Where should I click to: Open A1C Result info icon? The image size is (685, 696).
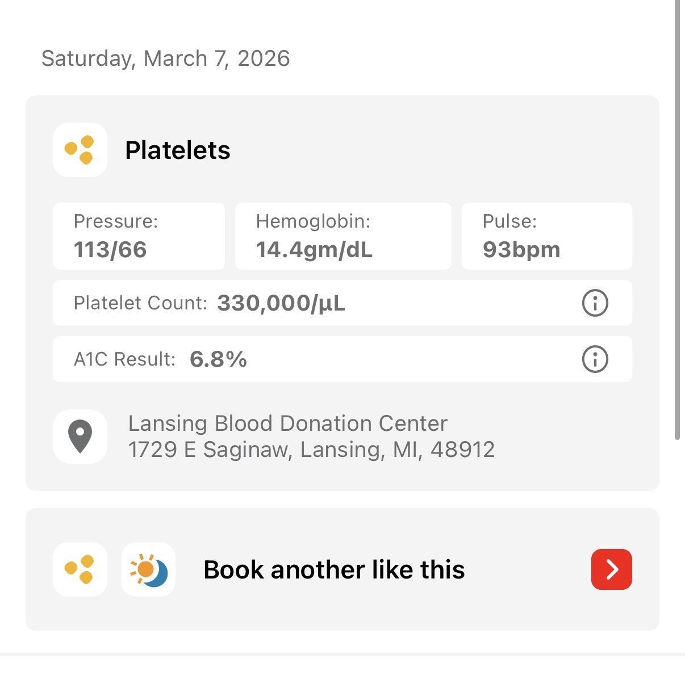[595, 359]
